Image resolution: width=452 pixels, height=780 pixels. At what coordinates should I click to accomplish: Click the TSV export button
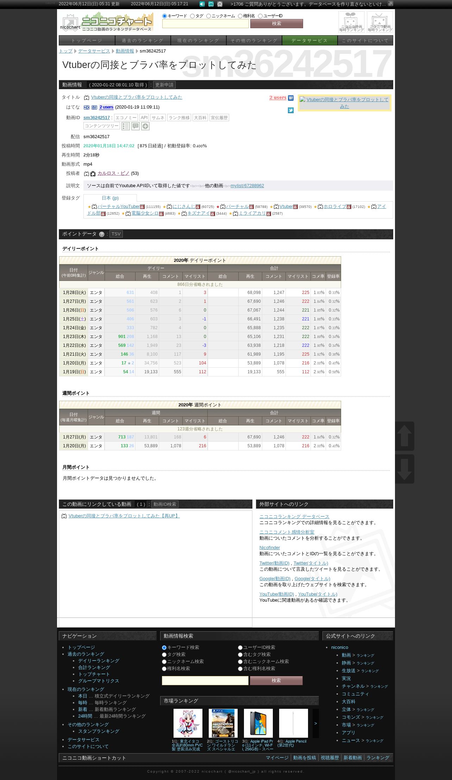coord(116,234)
